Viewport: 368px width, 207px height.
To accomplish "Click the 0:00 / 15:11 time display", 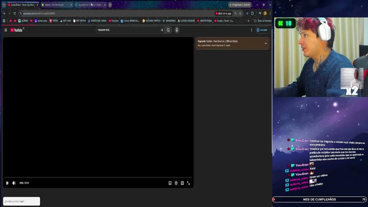I will (24, 183).
